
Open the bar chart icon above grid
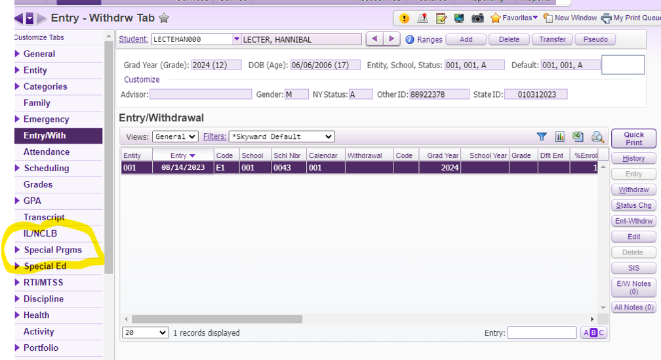[560, 136]
